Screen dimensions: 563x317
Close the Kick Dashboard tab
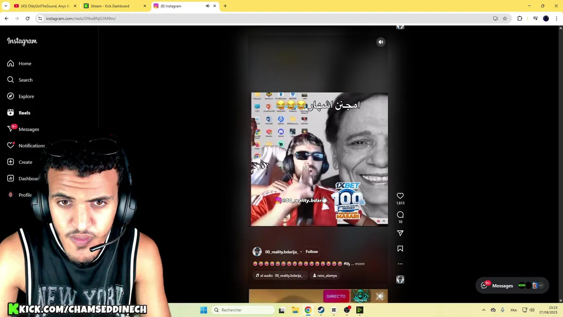coord(145,6)
